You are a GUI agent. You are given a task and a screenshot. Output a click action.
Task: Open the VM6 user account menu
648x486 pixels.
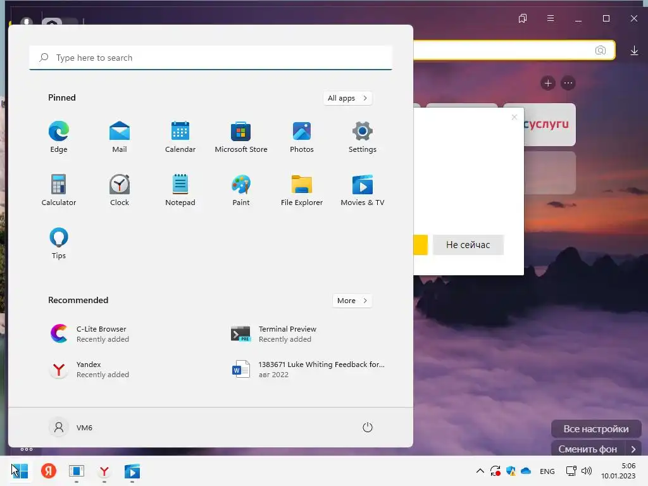click(71, 427)
